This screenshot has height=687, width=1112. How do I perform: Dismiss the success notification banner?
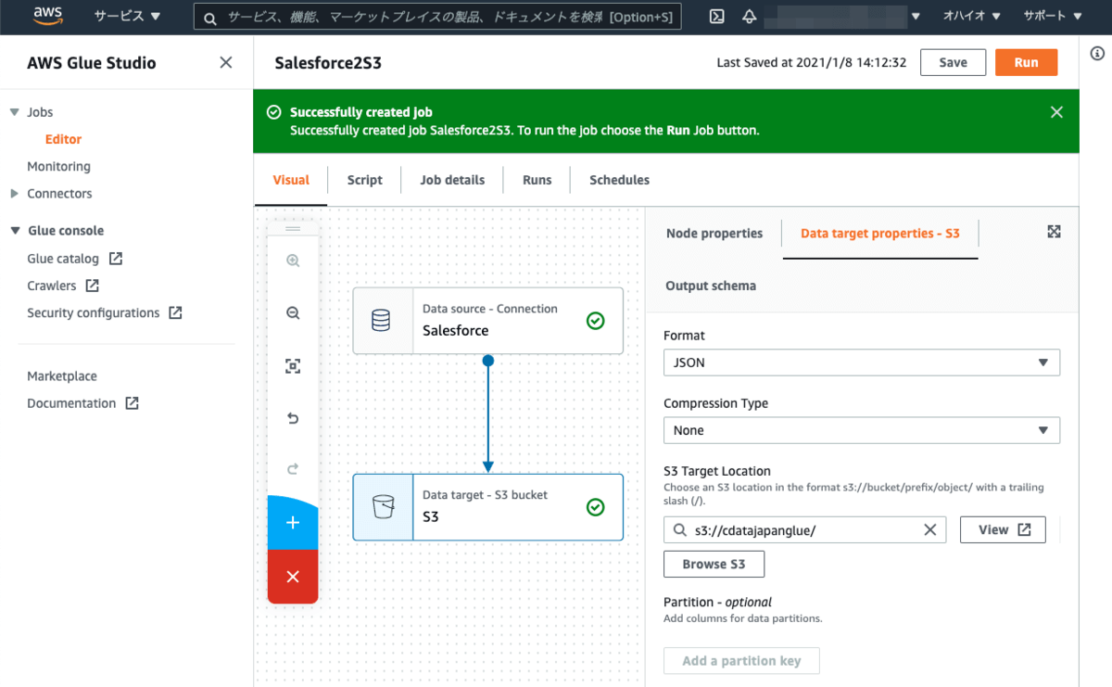coord(1056,112)
